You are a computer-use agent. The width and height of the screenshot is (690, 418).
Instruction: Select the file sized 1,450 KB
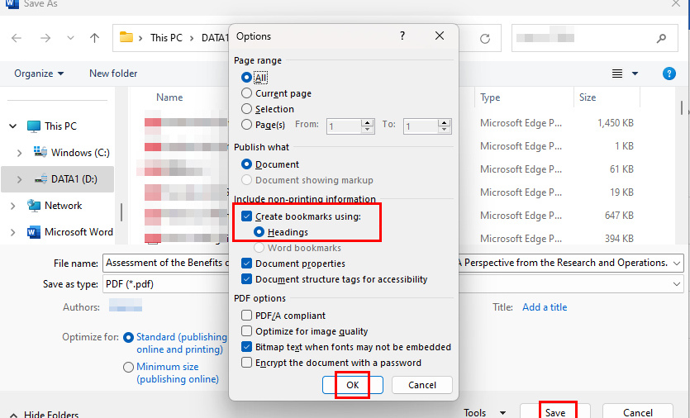coord(615,123)
